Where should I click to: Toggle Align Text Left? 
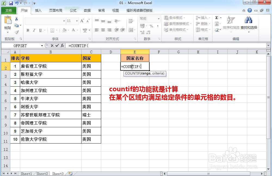click(x=97, y=30)
